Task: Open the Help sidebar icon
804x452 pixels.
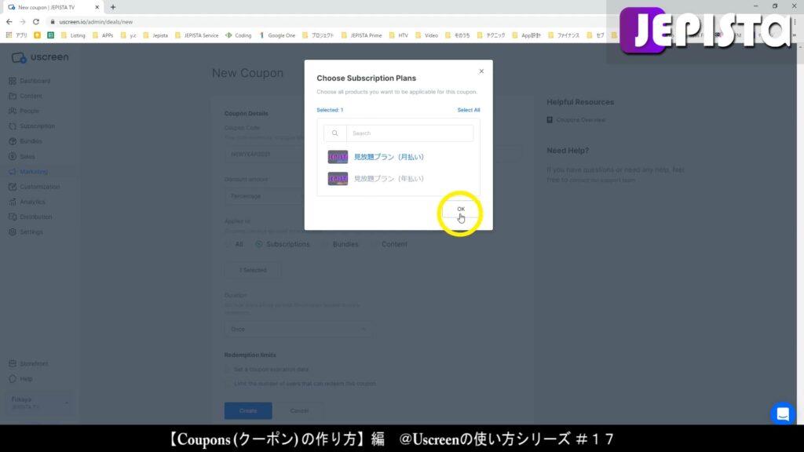Action: [x=13, y=379]
